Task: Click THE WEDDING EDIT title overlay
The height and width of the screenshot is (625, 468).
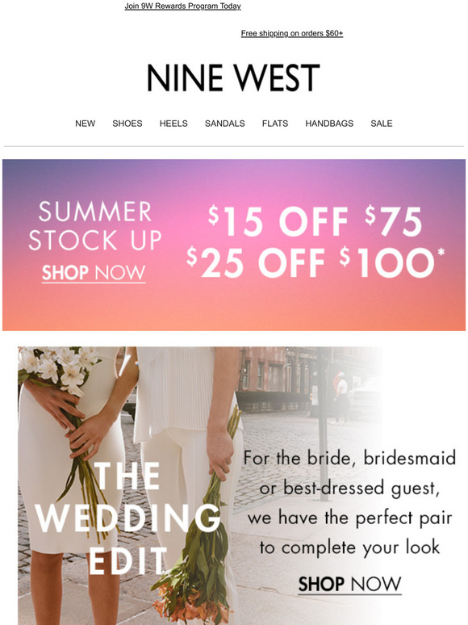Action: click(x=127, y=519)
